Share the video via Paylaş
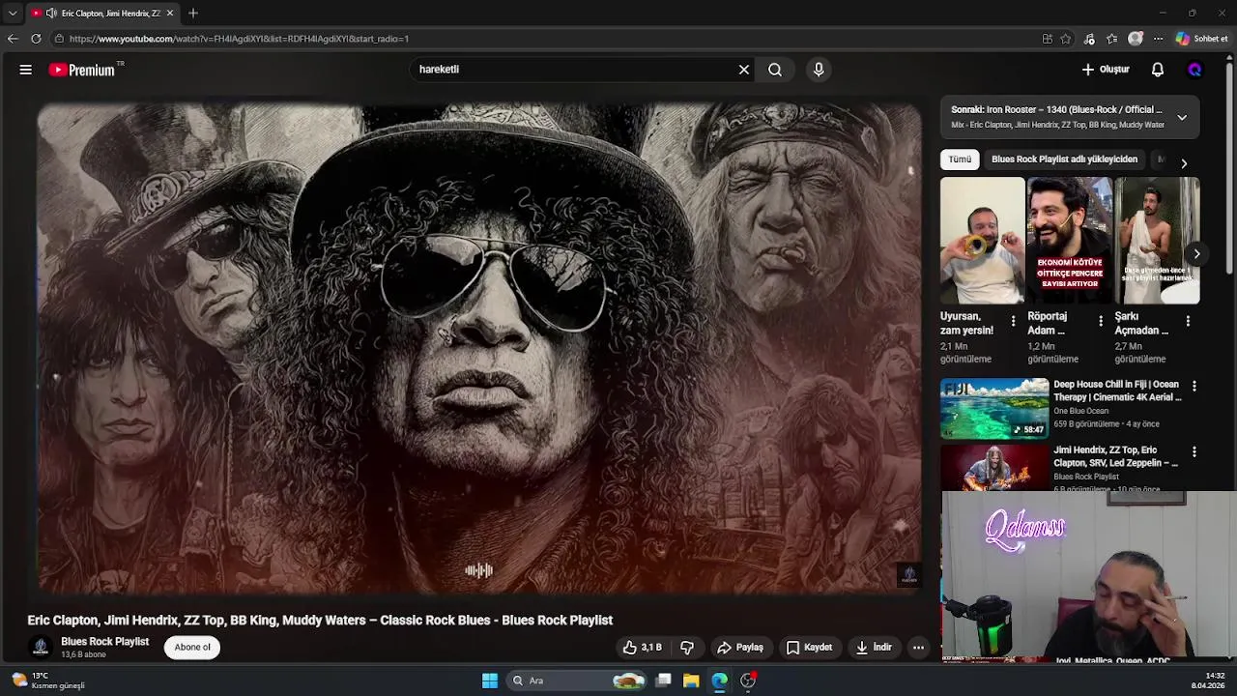 pos(740,648)
